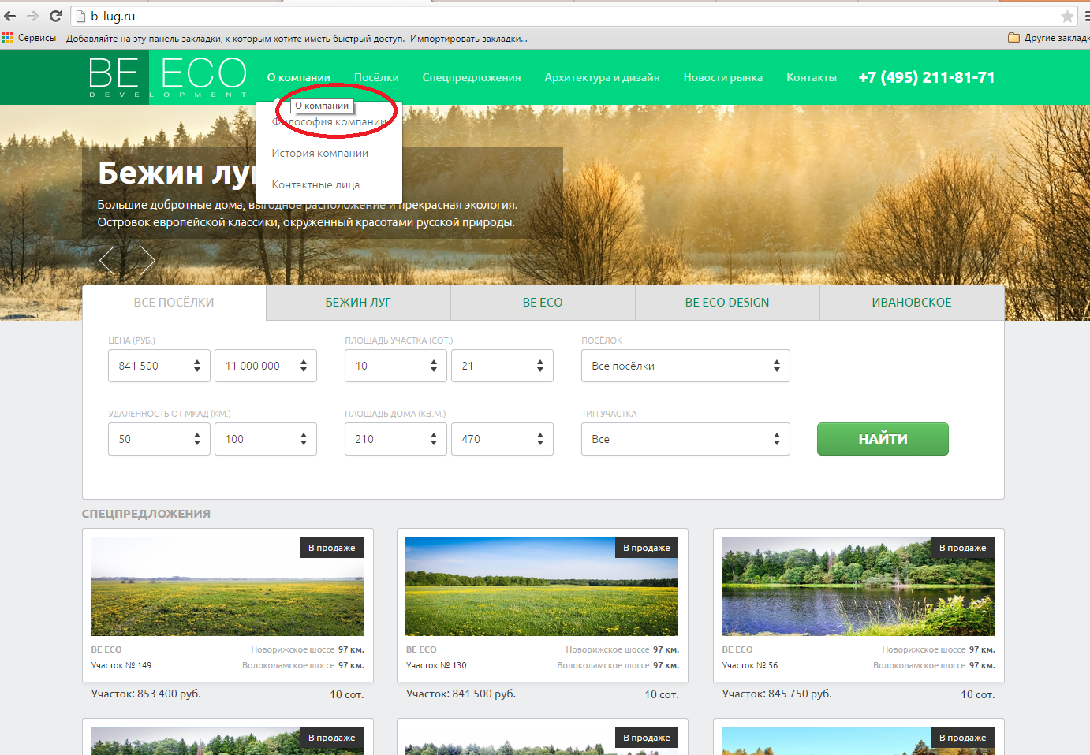Show previous slide with left arrow
This screenshot has height=755, width=1090.
point(107,259)
